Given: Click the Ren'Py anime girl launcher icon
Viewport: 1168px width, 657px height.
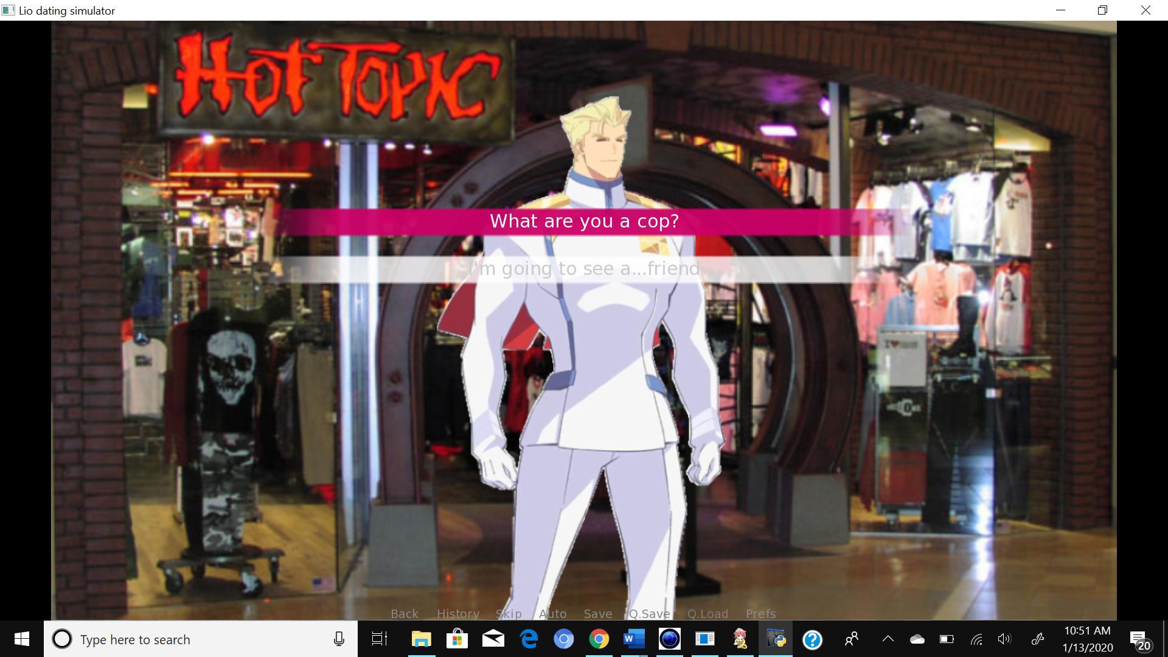Looking at the screenshot, I should click(x=740, y=639).
